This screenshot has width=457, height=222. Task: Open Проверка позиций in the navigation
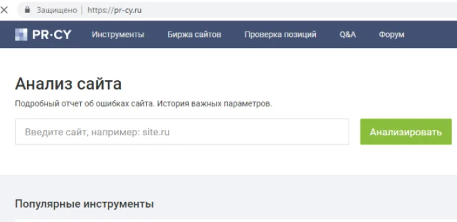[x=280, y=34]
